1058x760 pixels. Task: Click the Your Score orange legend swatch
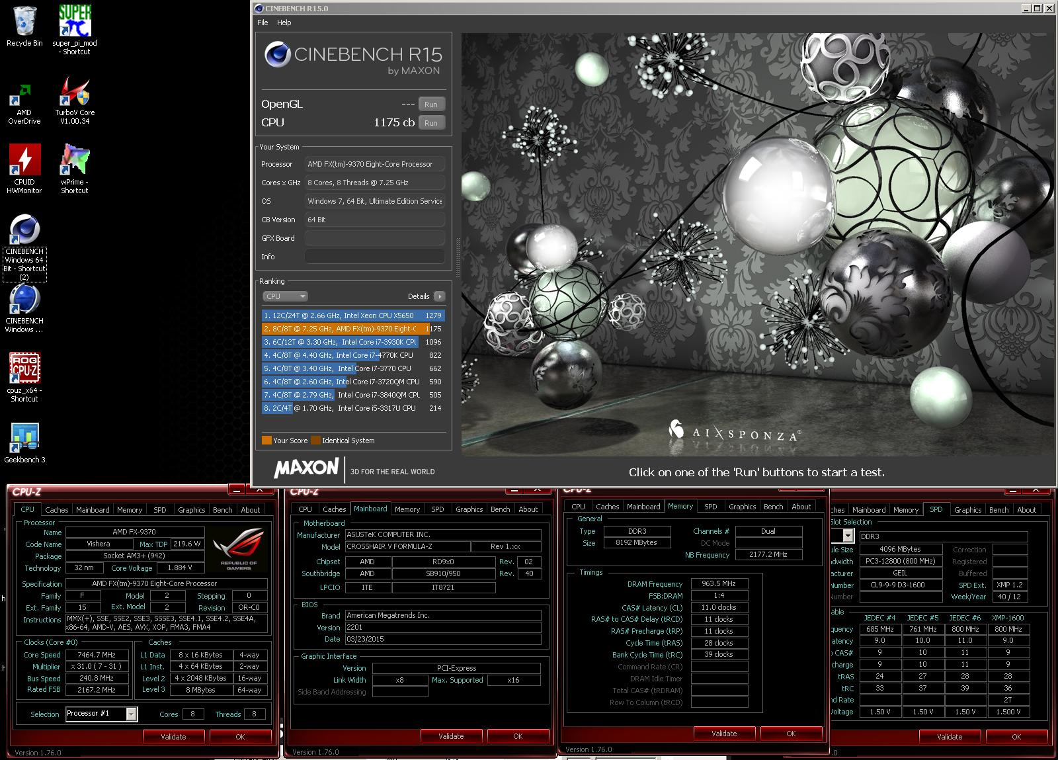click(x=266, y=441)
